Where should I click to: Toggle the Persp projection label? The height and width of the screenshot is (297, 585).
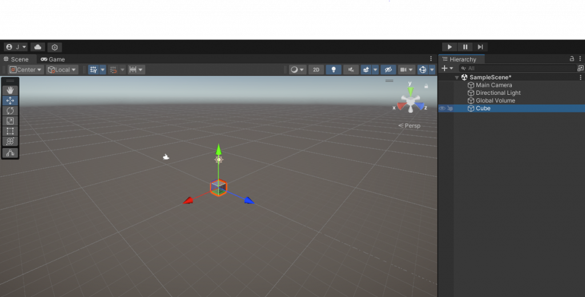point(409,126)
